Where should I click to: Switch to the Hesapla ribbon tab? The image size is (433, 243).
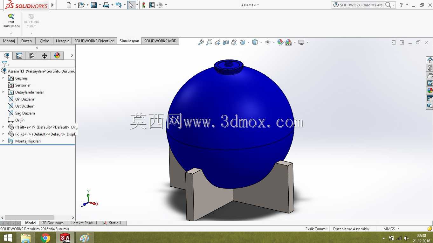[x=63, y=41]
